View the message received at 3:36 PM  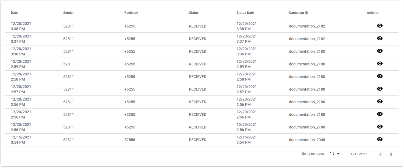(380, 51)
